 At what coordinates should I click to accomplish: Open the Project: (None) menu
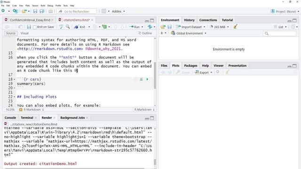tap(285, 11)
